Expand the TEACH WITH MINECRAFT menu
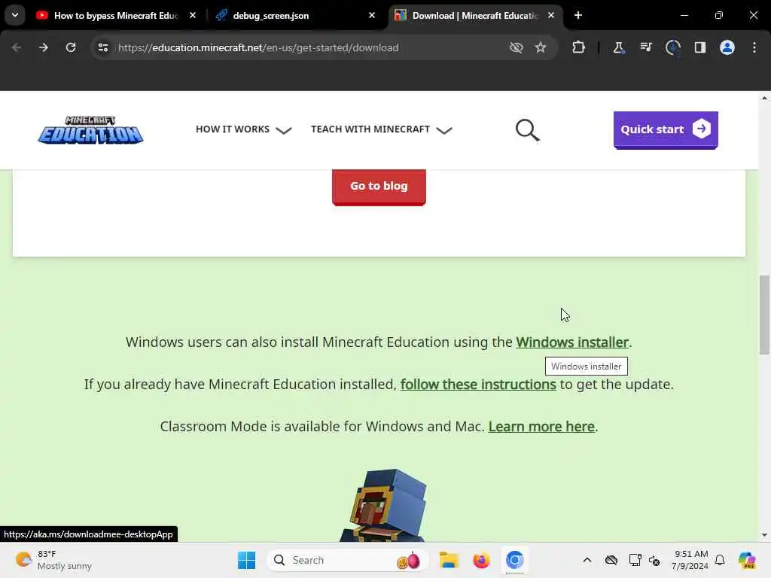771x578 pixels. 381,129
